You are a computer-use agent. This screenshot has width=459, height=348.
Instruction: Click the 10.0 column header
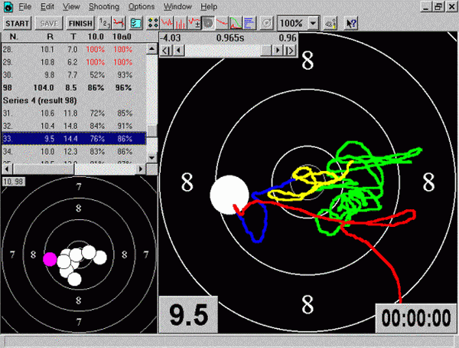[96, 37]
